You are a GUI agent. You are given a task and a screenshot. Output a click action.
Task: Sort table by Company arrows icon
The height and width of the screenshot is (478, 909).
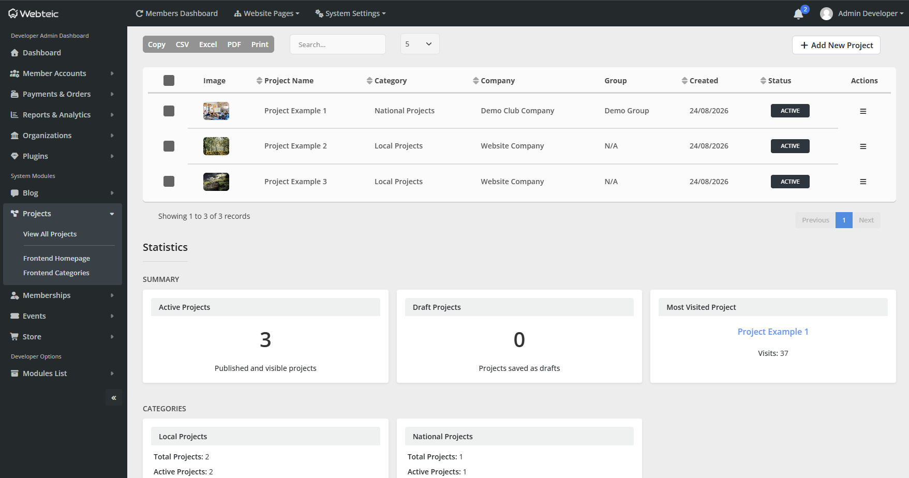(475, 81)
